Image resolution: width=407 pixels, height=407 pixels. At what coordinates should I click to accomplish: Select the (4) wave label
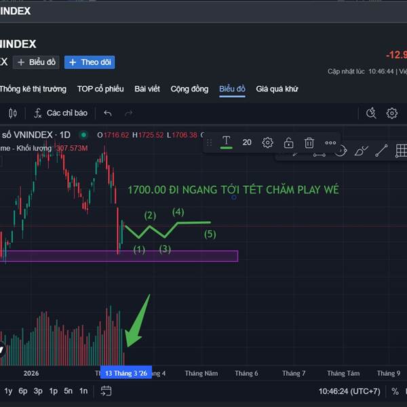[x=178, y=212]
